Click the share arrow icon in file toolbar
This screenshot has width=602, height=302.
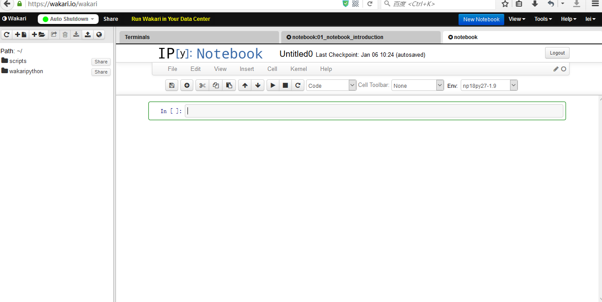click(x=54, y=35)
